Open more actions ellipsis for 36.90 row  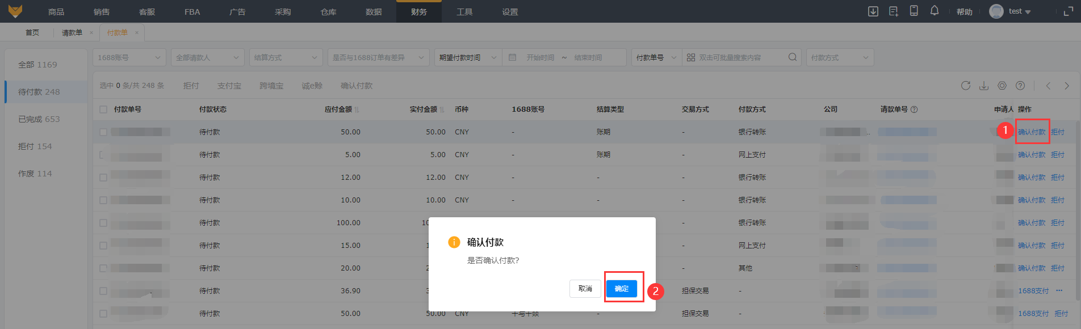click(x=1059, y=290)
